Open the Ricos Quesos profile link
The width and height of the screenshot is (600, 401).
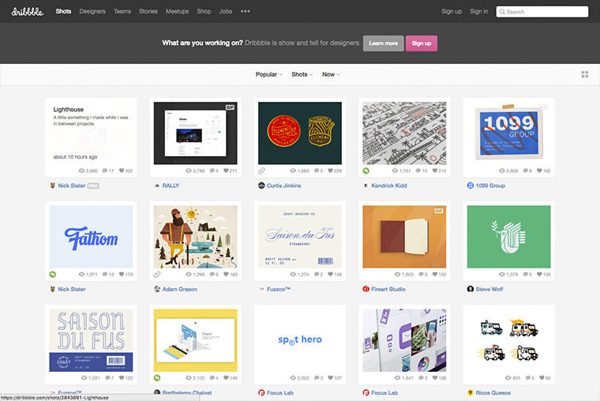coord(493,392)
